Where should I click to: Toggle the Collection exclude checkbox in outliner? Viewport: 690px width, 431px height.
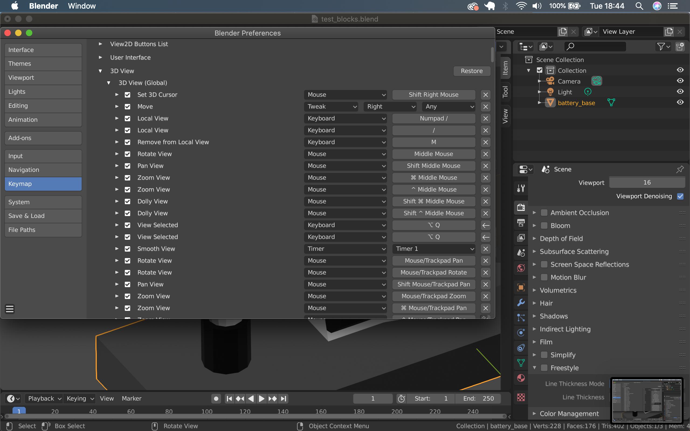pyautogui.click(x=539, y=70)
